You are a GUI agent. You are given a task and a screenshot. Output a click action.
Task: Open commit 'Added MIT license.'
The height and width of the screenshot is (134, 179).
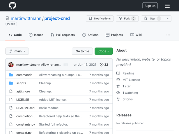coord(53,100)
